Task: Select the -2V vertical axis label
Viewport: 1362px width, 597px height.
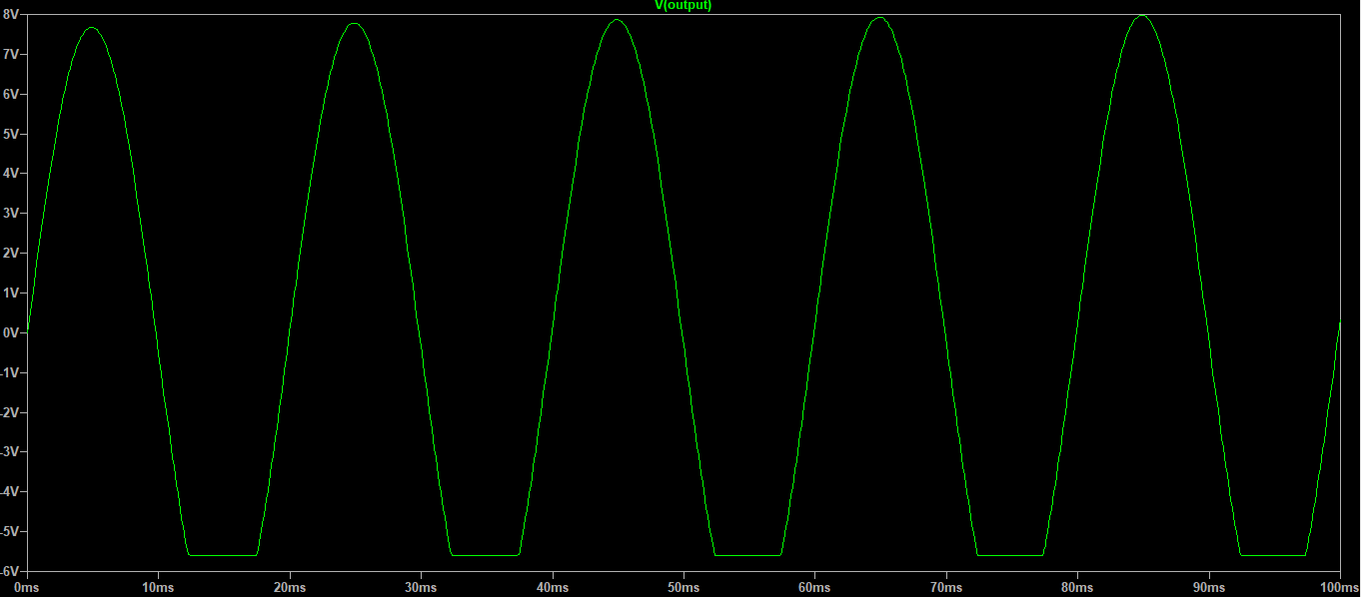Action: pos(10,412)
